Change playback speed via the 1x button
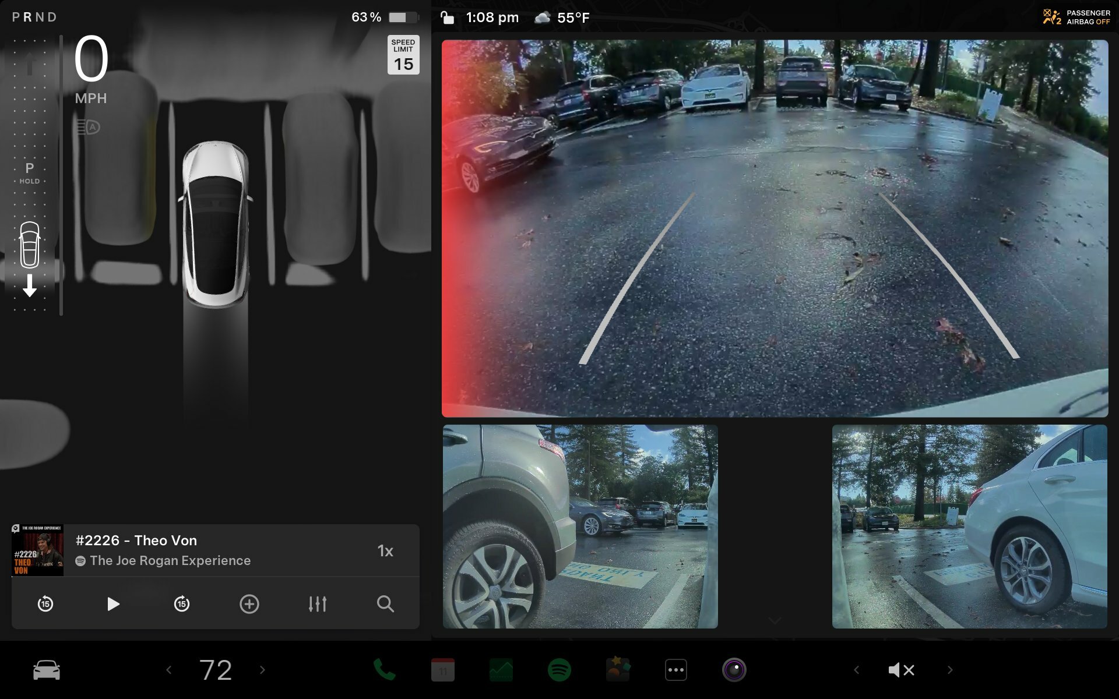Viewport: 1119px width, 699px height. (386, 550)
